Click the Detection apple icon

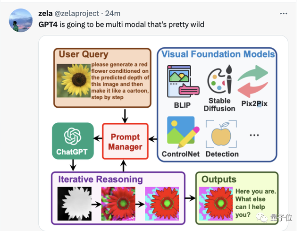click(x=220, y=134)
